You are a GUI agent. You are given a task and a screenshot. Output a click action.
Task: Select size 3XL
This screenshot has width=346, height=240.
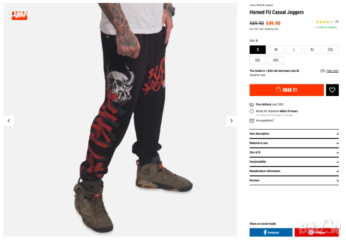(257, 60)
